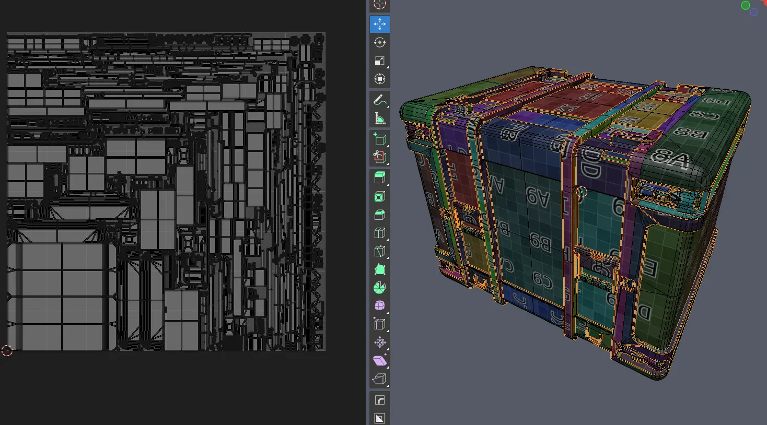
Task: Activate the Move tool
Action: click(x=380, y=24)
